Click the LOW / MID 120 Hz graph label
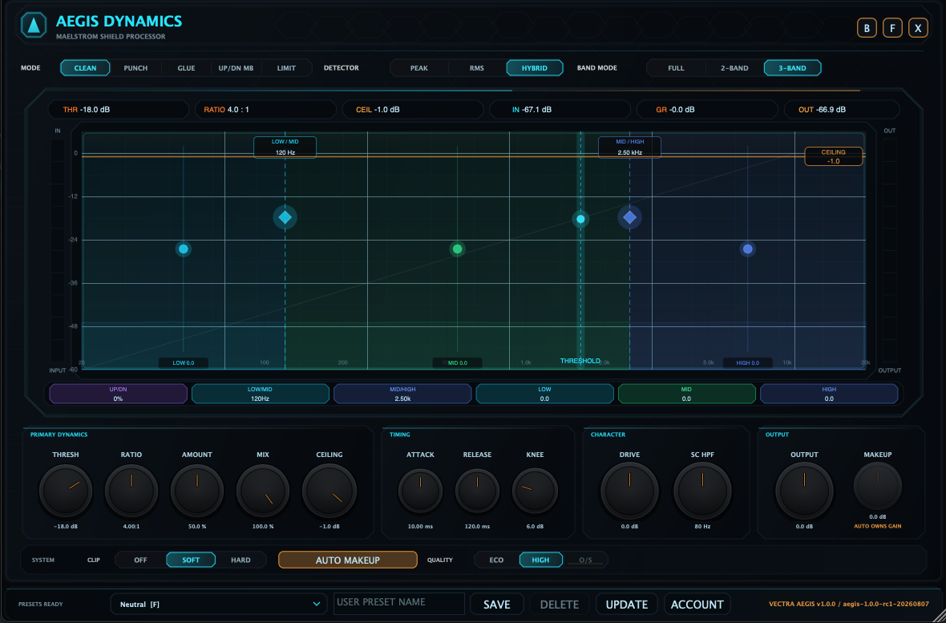Image resolution: width=946 pixels, height=623 pixels. pos(285,148)
